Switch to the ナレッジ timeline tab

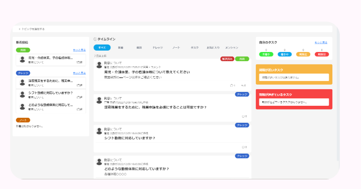pos(158,47)
